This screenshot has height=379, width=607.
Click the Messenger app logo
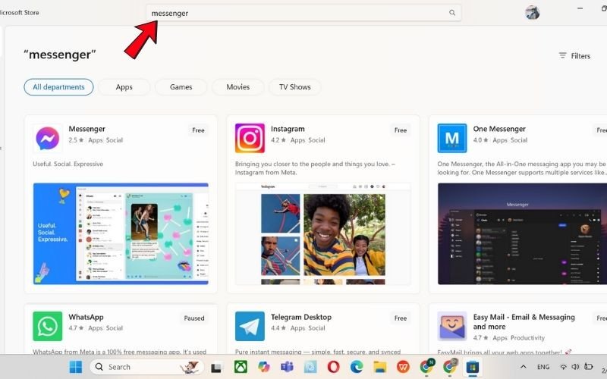point(48,138)
